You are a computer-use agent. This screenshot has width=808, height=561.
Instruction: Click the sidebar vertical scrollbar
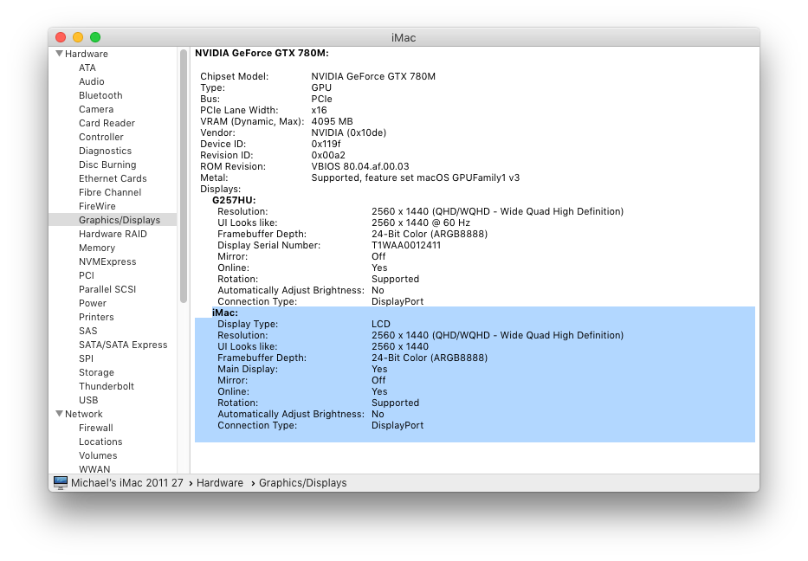(184, 177)
